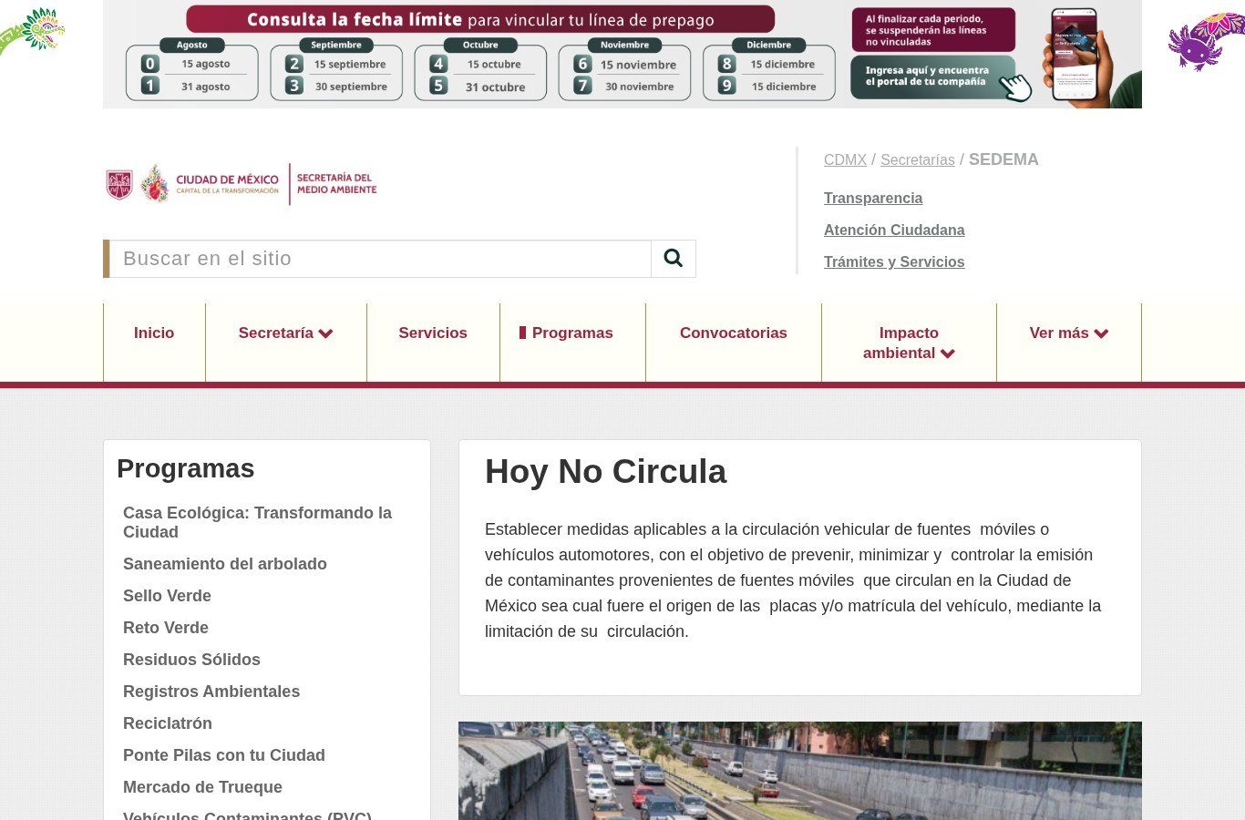The image size is (1245, 820).
Task: Open the Residuos Sólidos program
Action: (191, 660)
